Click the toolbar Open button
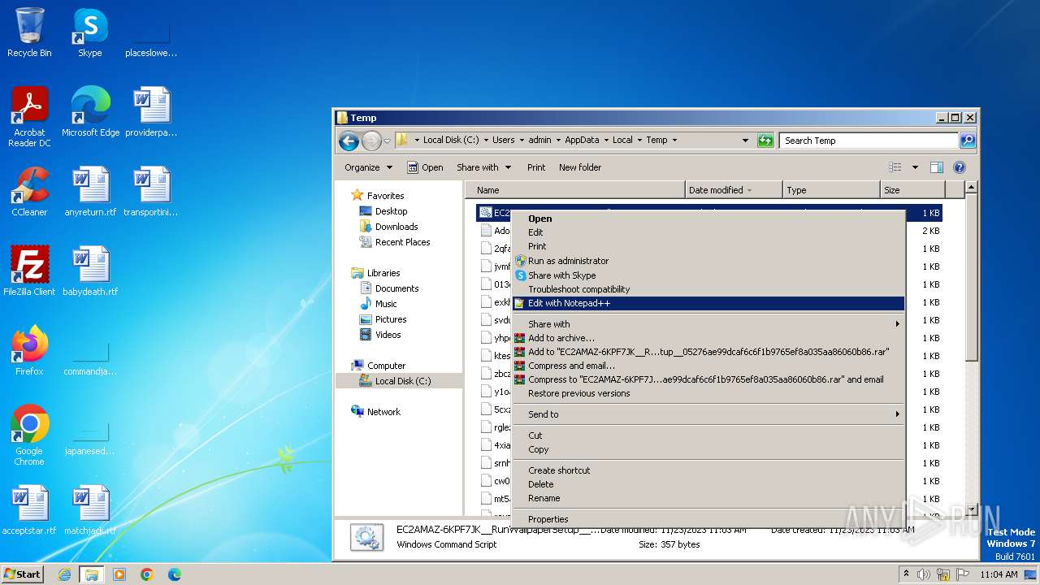Viewport: 1040px width, 585px height. (x=425, y=167)
